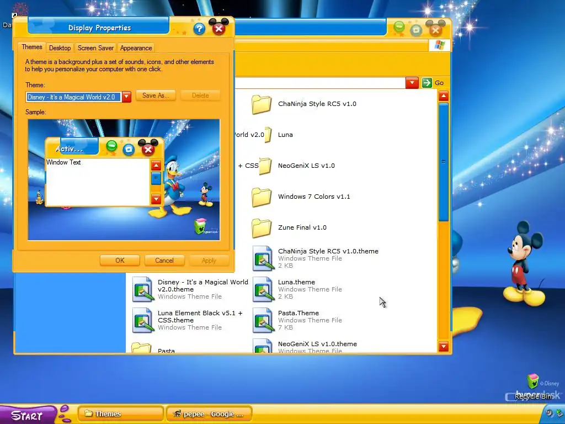Viewport: 565px width, 424px height.
Task: Click the Windows flag logo in Themes window
Action: 439,45
